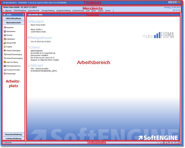Open the Kostenrechnung menu

click(x=78, y=11)
